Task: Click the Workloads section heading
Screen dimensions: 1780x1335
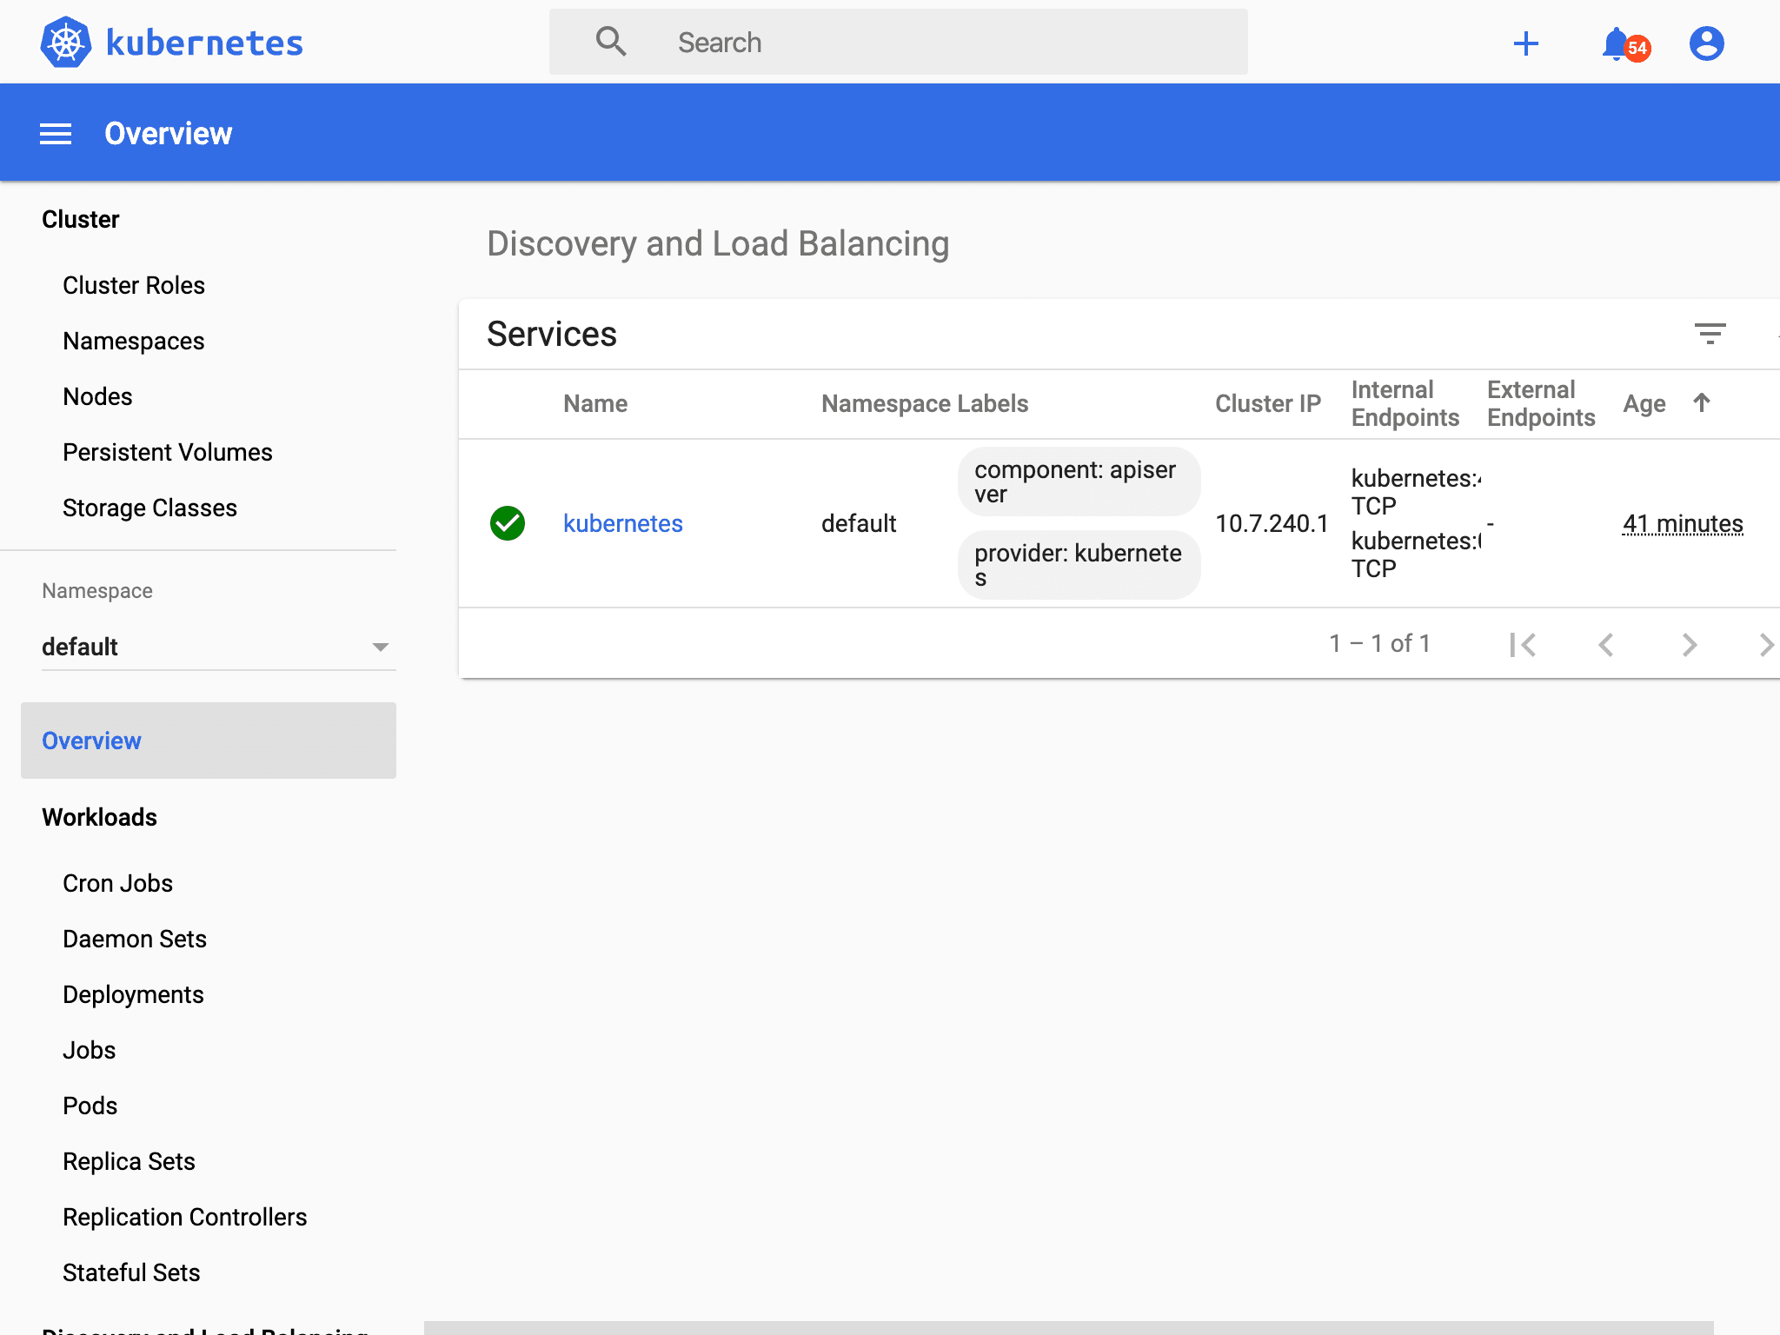Action: tap(100, 817)
